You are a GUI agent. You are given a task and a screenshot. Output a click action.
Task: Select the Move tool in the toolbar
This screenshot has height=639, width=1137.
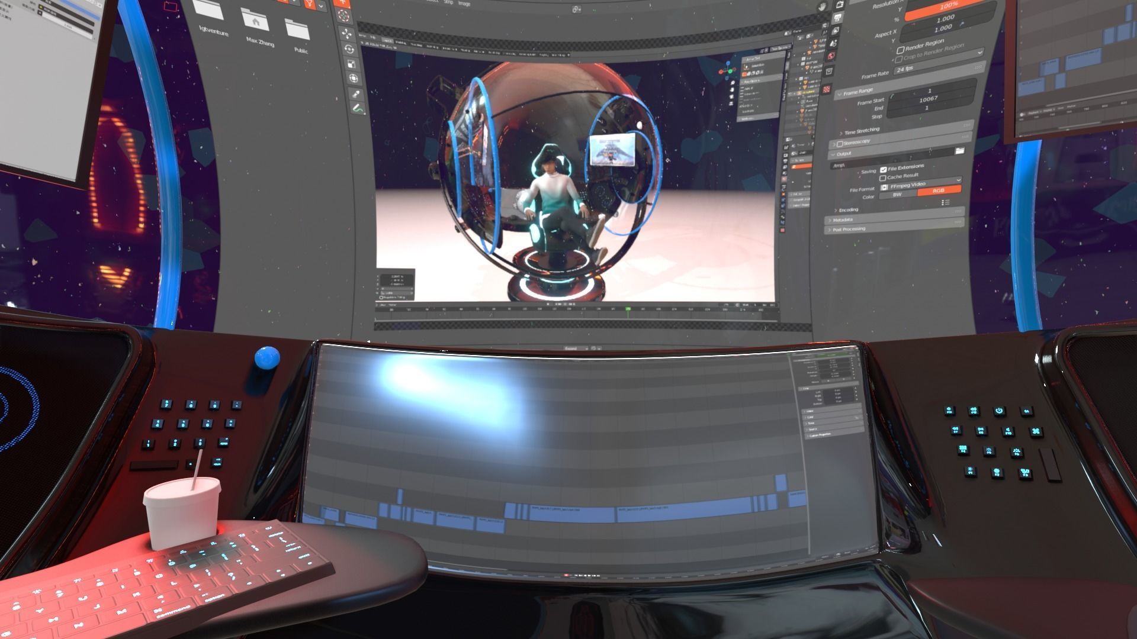click(346, 33)
